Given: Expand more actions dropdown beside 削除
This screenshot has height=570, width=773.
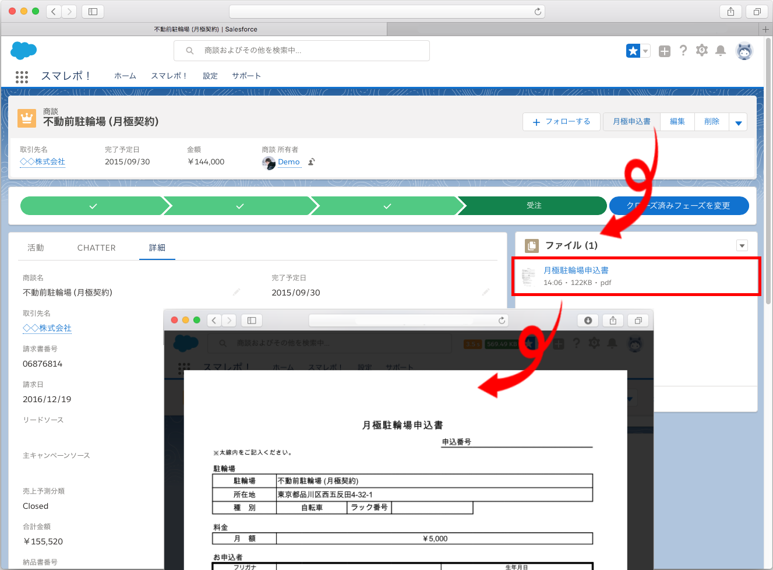Looking at the screenshot, I should pos(738,122).
